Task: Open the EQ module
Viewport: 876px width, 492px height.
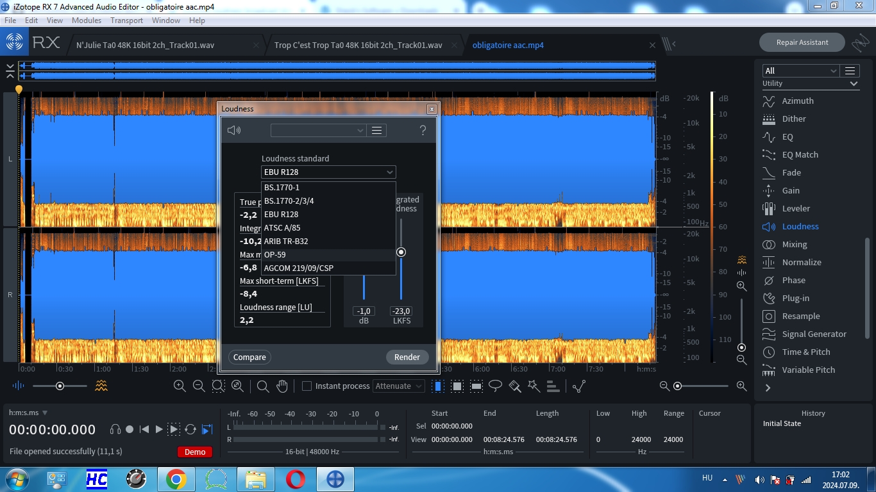Action: pyautogui.click(x=787, y=136)
